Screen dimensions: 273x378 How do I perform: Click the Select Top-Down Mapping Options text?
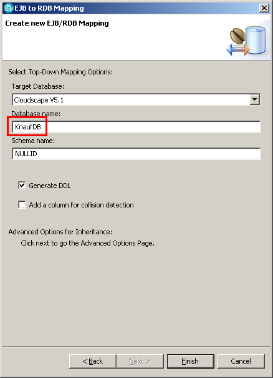[60, 72]
